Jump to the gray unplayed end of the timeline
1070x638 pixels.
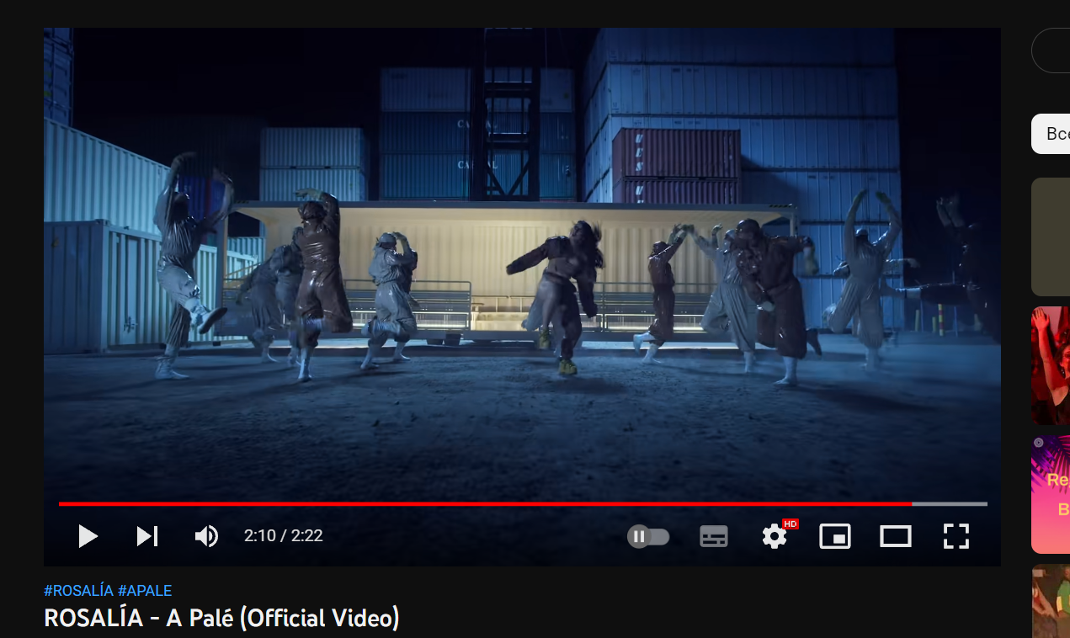click(x=950, y=503)
